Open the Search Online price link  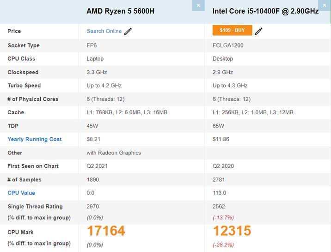pos(104,31)
